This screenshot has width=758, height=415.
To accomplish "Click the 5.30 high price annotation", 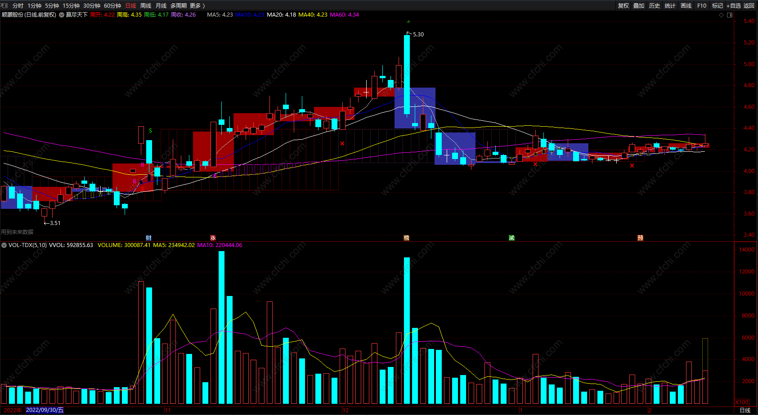I will pyautogui.click(x=418, y=35).
